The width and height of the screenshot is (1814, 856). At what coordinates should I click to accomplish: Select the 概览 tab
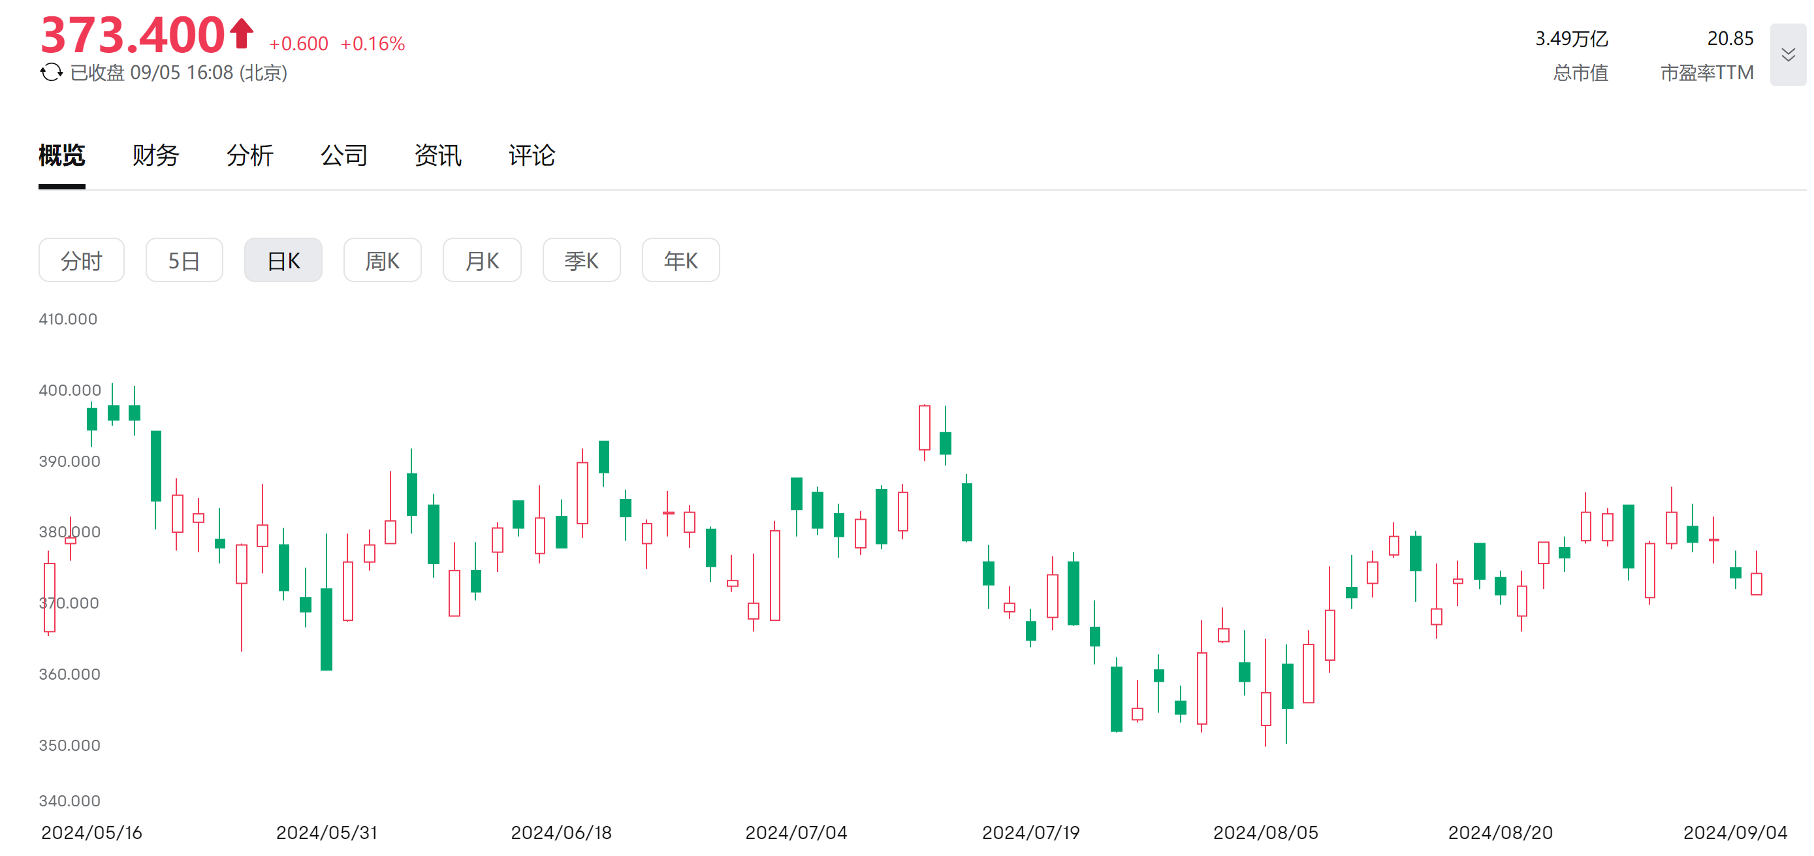[x=62, y=155]
